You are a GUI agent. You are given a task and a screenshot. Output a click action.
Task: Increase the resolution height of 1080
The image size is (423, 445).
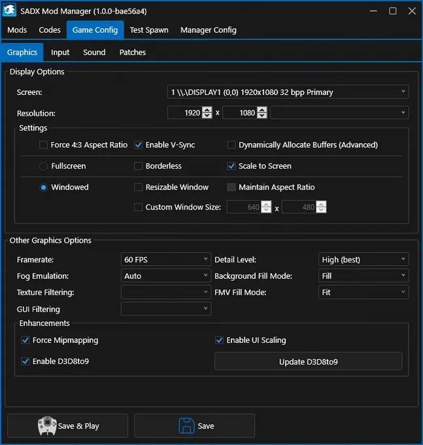[262, 110]
